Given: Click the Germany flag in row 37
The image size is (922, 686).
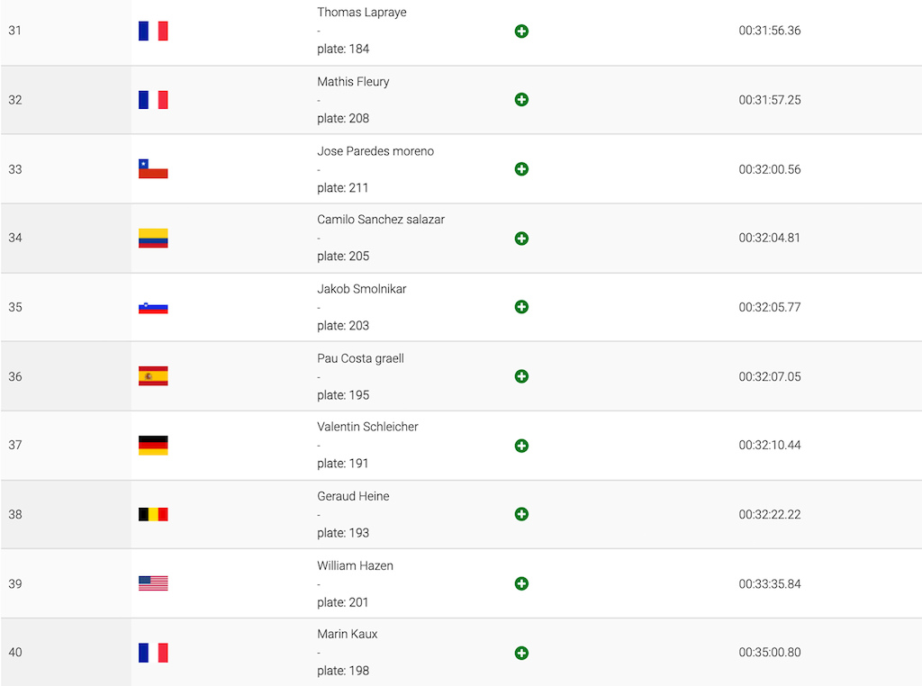Looking at the screenshot, I should [x=153, y=445].
